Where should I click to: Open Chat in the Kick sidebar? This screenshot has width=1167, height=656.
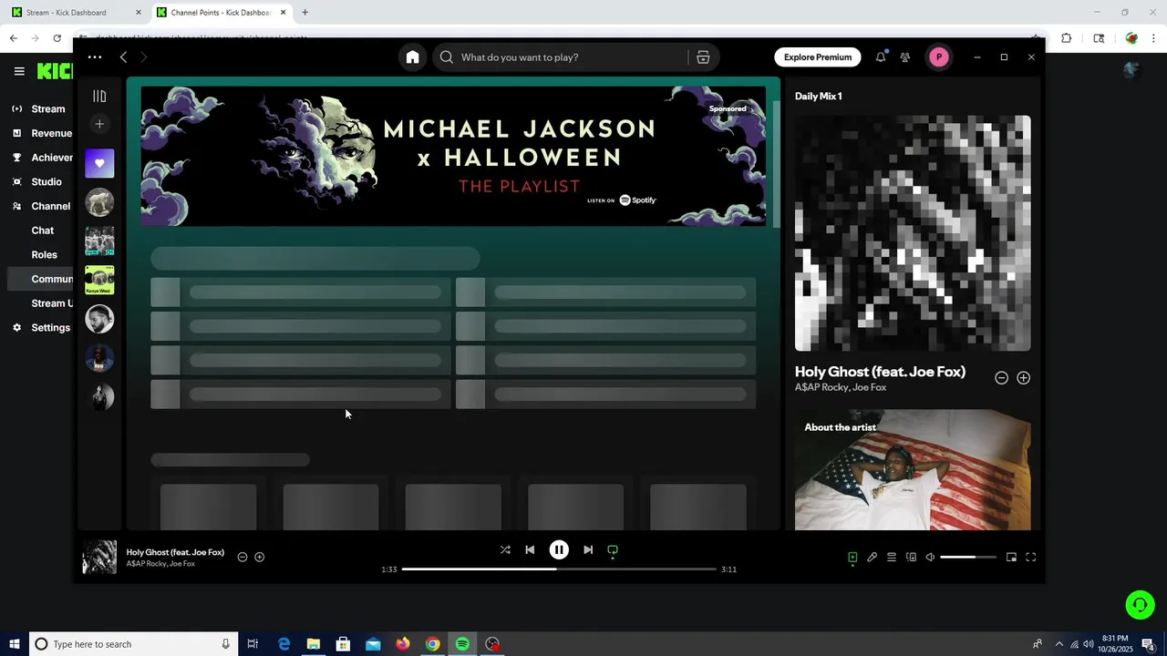tap(42, 231)
